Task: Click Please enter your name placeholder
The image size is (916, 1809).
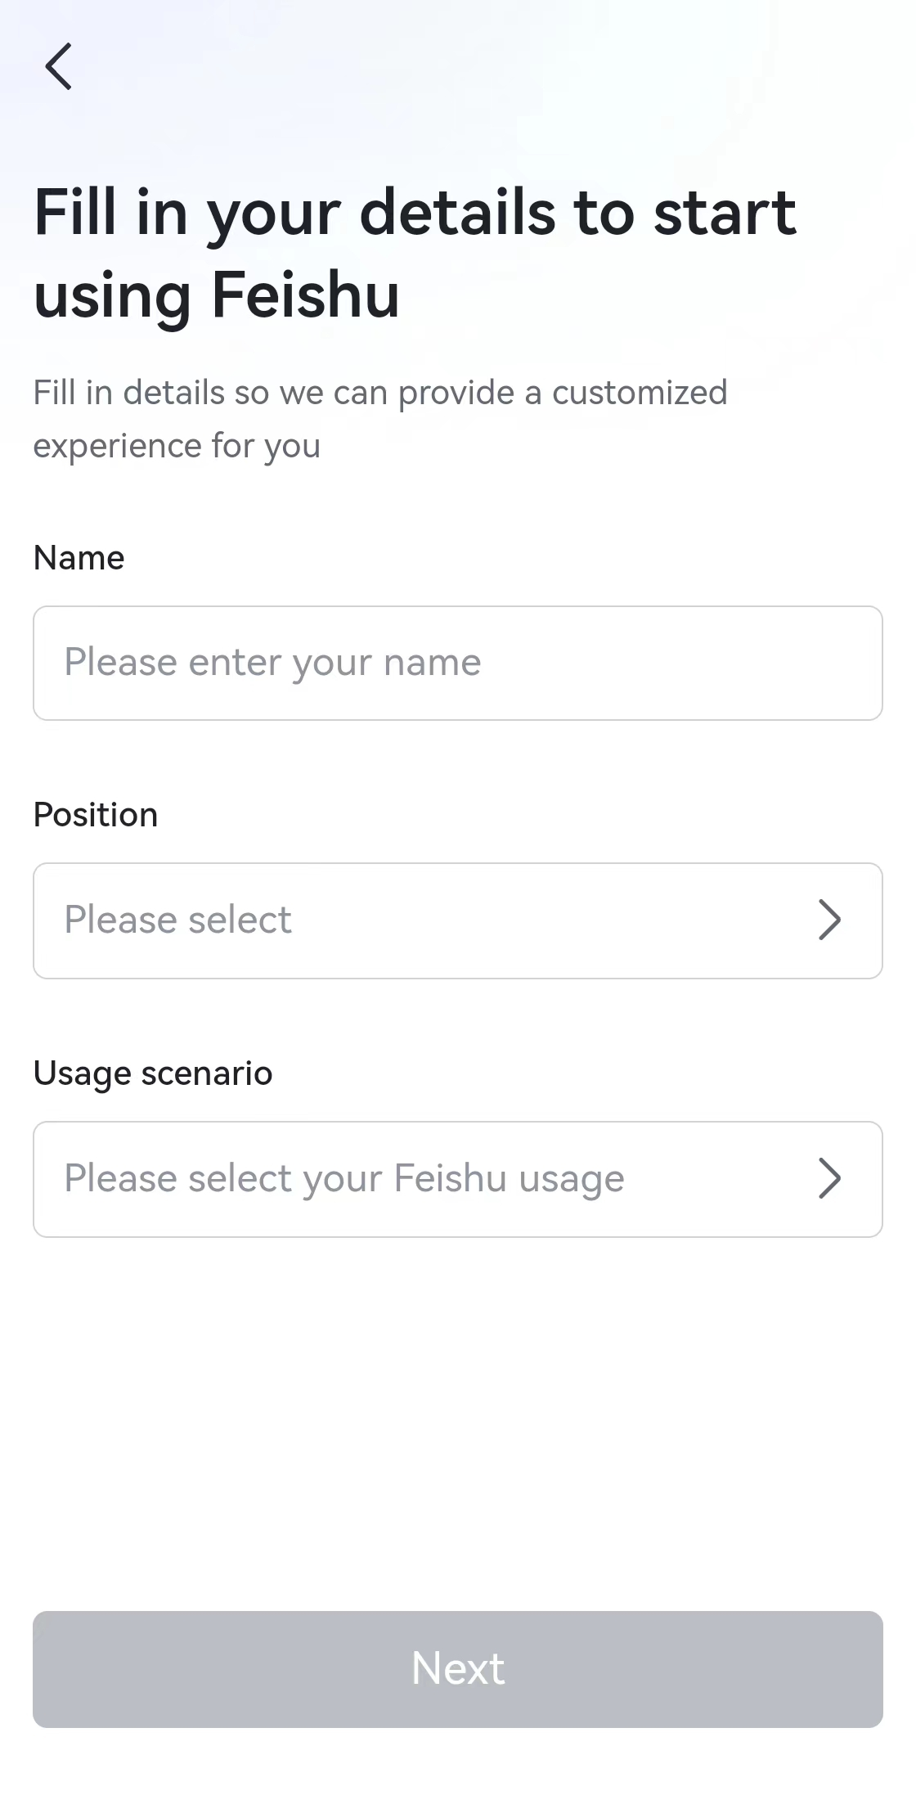Action: coord(273,663)
